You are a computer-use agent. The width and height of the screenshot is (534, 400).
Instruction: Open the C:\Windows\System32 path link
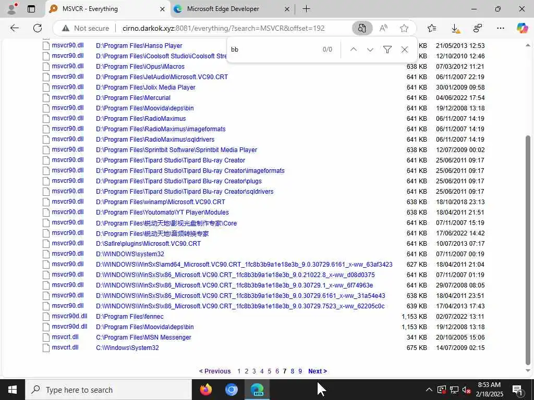(127, 347)
